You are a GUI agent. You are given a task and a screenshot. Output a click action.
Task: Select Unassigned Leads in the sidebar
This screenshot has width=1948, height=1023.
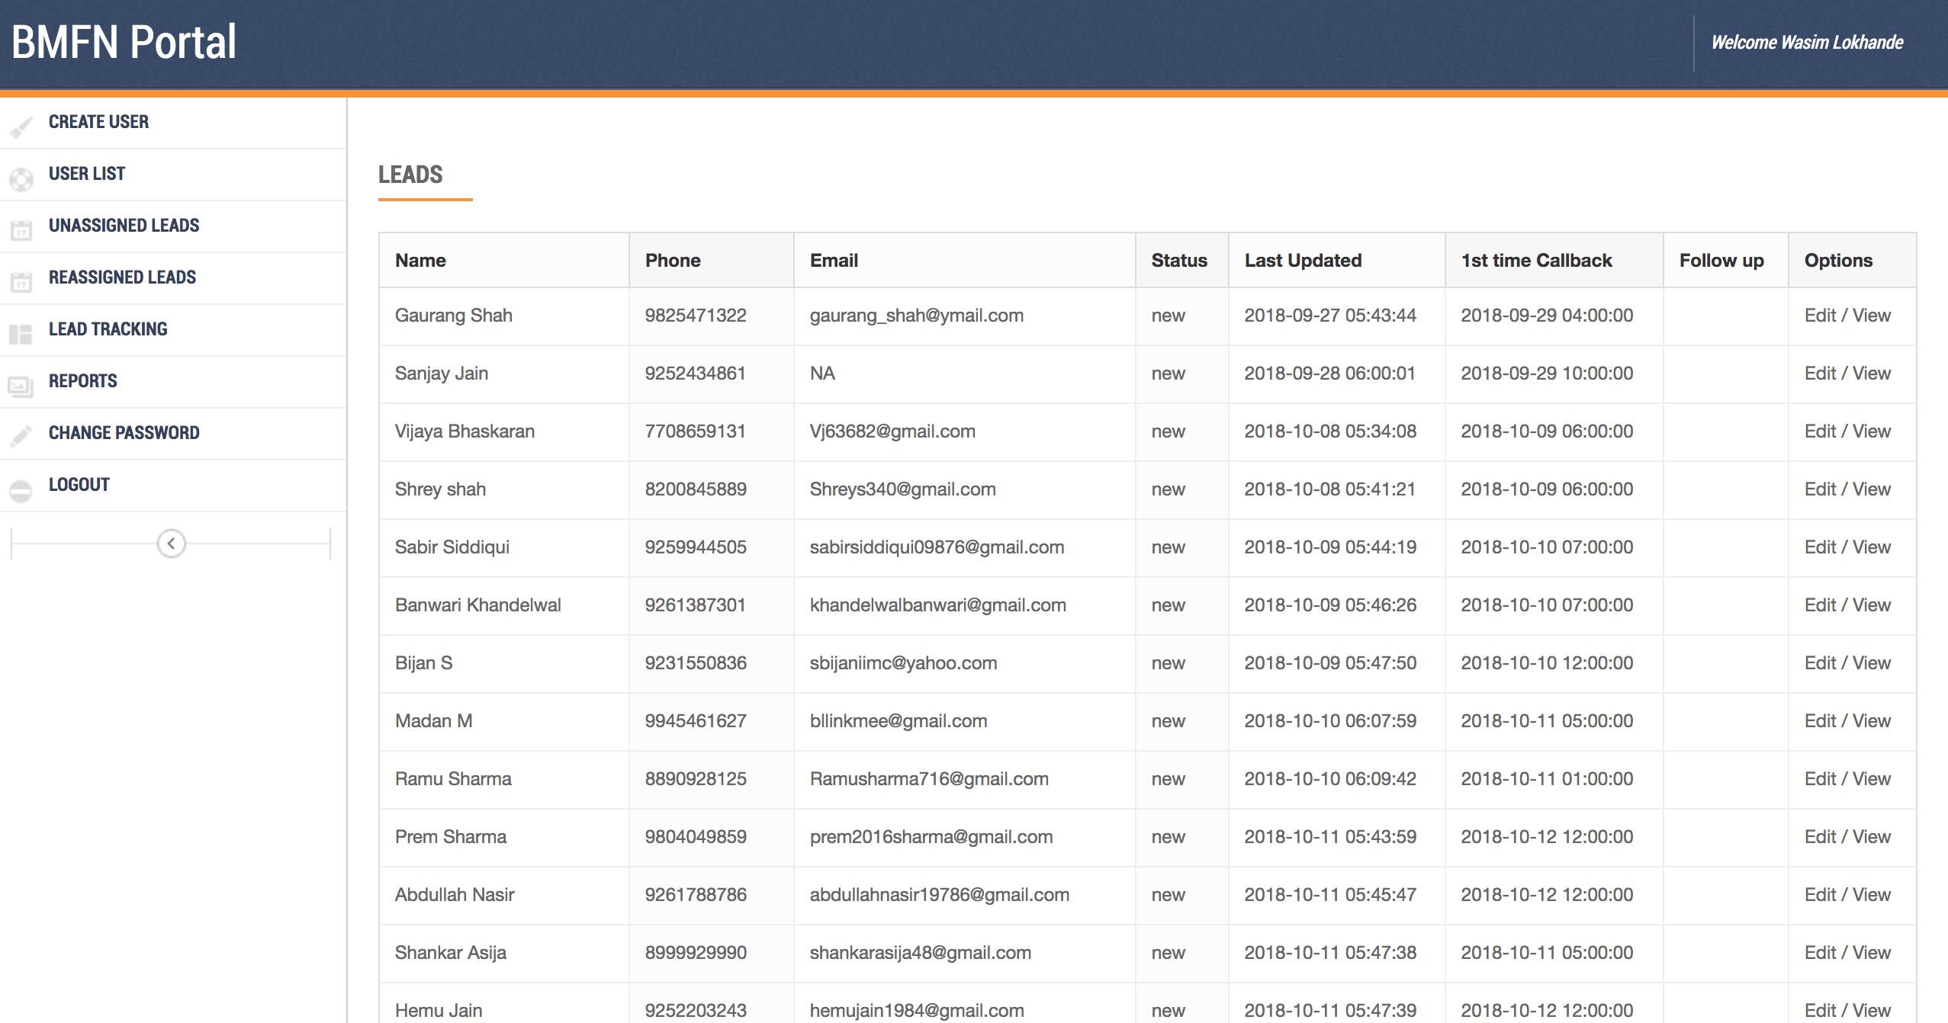point(124,225)
